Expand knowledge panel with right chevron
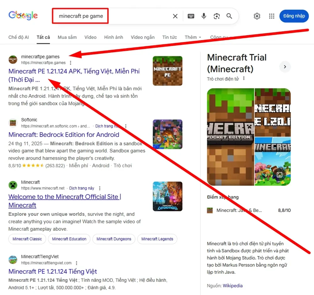314x295 pixels. [285, 67]
